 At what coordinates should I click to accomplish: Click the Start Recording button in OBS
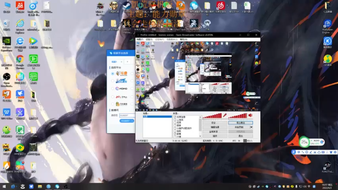[239, 127]
